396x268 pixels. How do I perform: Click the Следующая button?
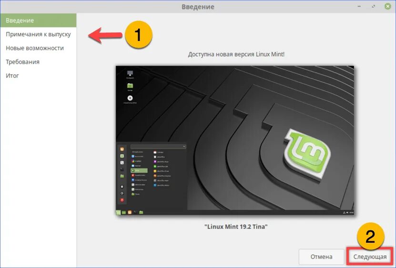click(x=370, y=257)
